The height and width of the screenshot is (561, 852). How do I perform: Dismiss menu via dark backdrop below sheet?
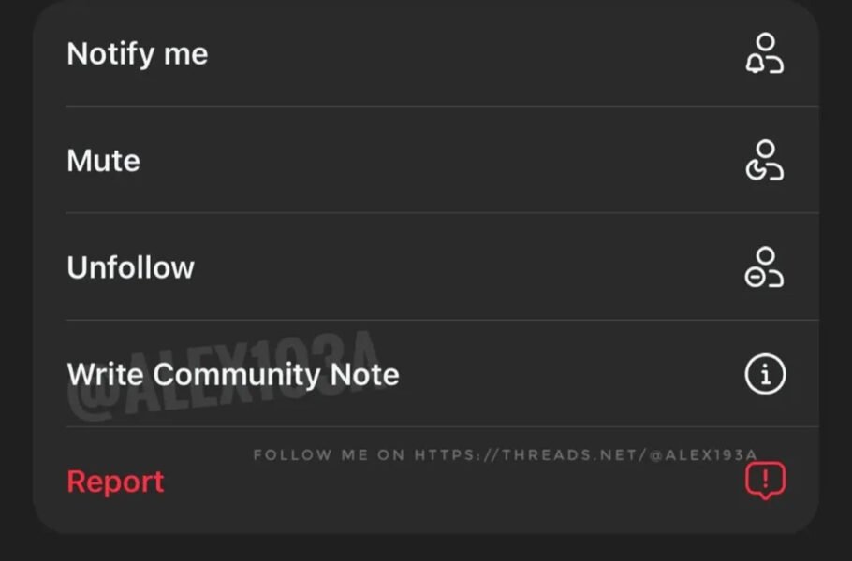[x=426, y=549]
